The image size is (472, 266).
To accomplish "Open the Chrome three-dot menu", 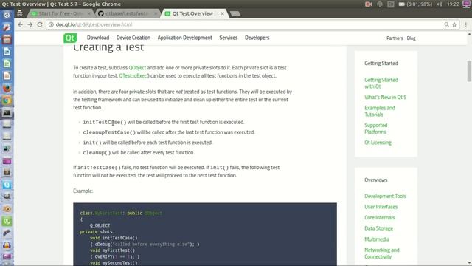I will click(x=465, y=24).
